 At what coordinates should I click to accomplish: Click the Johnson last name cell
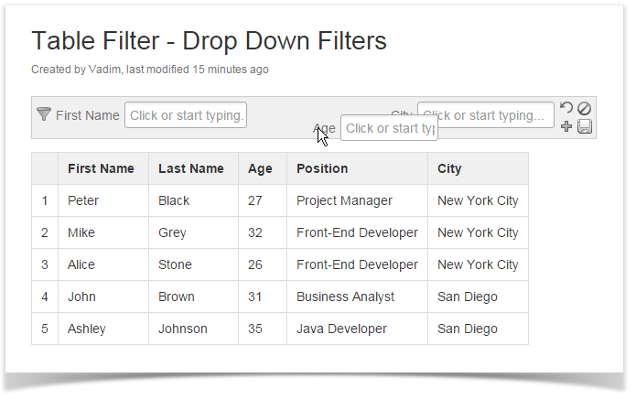click(183, 329)
